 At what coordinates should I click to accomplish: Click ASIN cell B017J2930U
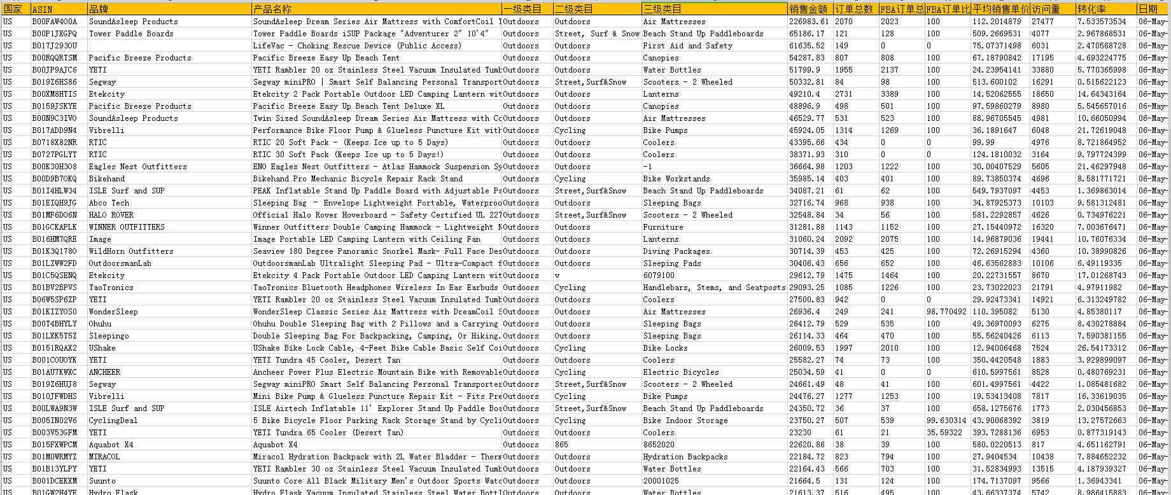[59, 46]
